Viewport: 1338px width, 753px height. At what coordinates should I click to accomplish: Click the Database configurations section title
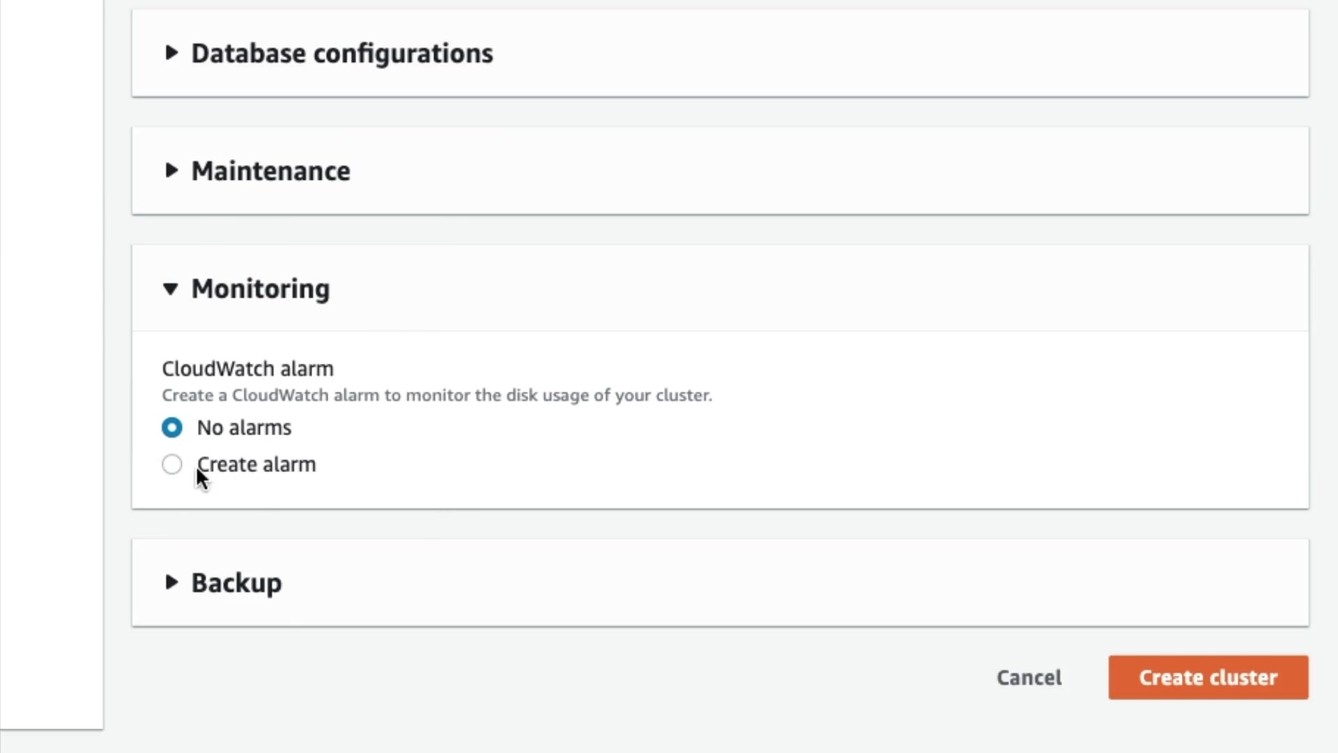pos(341,54)
